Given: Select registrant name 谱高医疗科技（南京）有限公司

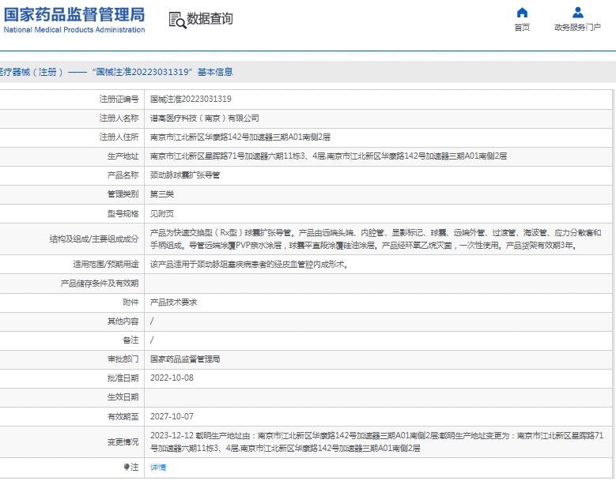Looking at the screenshot, I should click(x=204, y=118).
